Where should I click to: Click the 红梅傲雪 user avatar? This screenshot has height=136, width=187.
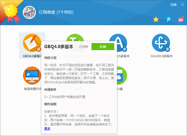pos(29,12)
